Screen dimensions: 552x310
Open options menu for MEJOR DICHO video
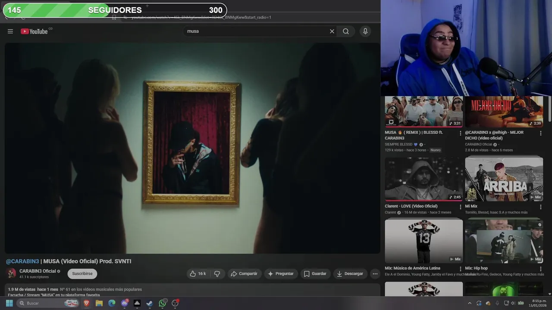coord(541,133)
